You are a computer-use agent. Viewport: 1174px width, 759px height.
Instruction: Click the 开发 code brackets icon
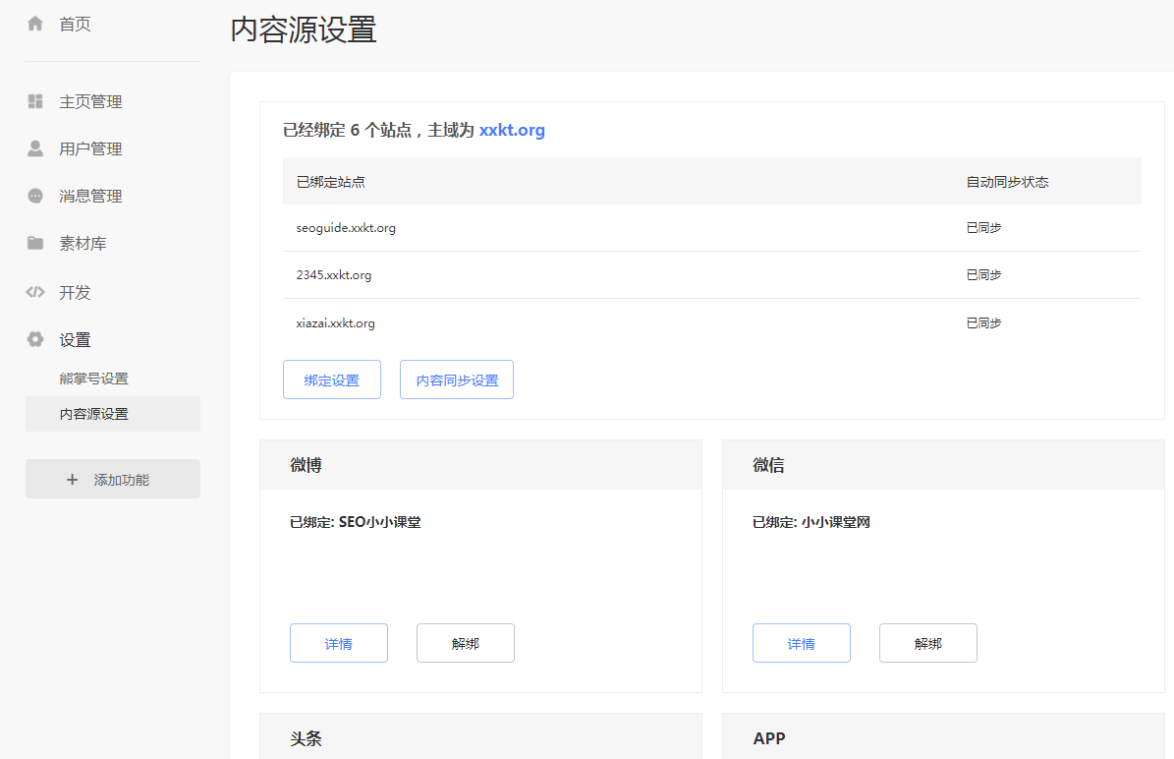coord(35,292)
